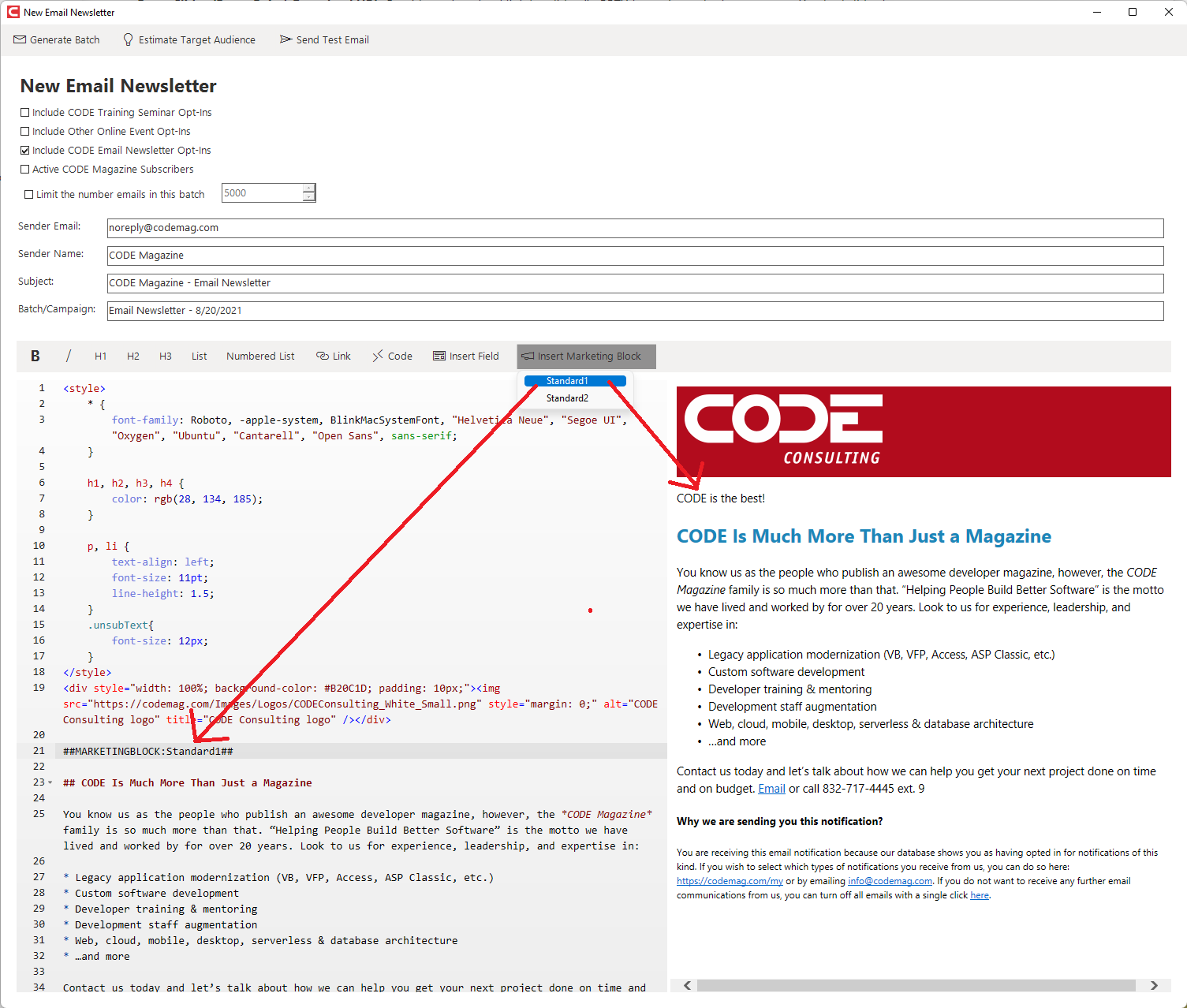Click 'Why we are sending you this notification?' text

pos(779,822)
